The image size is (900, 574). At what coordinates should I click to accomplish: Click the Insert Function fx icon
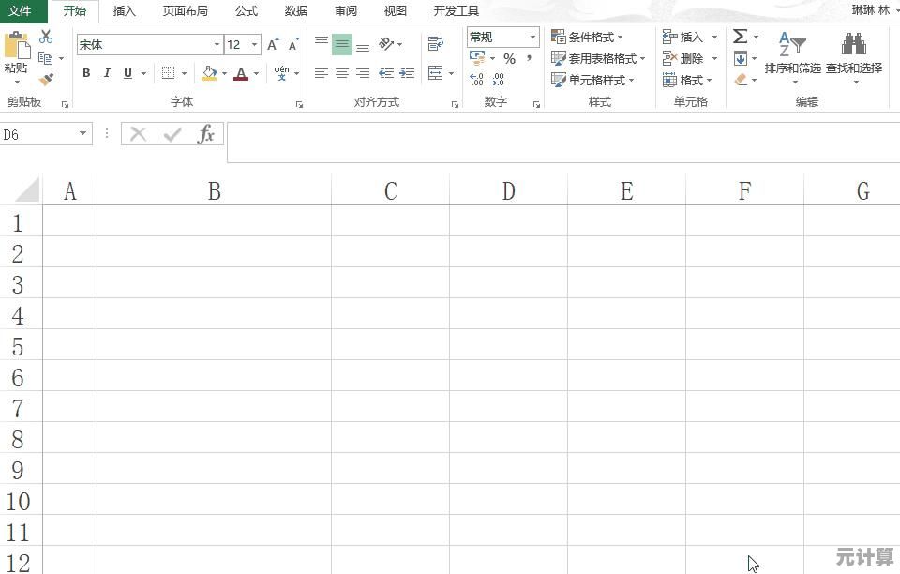(205, 134)
